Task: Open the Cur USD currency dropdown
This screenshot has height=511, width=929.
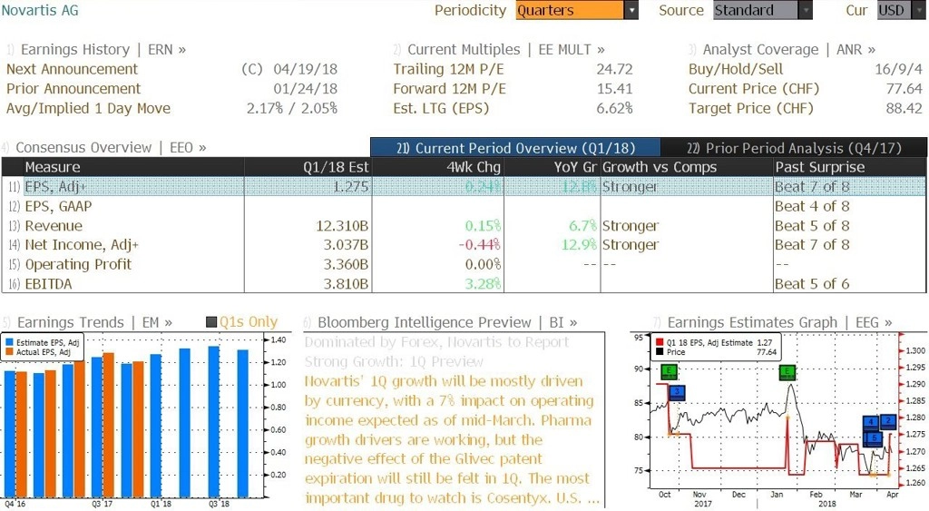Action: (x=902, y=10)
